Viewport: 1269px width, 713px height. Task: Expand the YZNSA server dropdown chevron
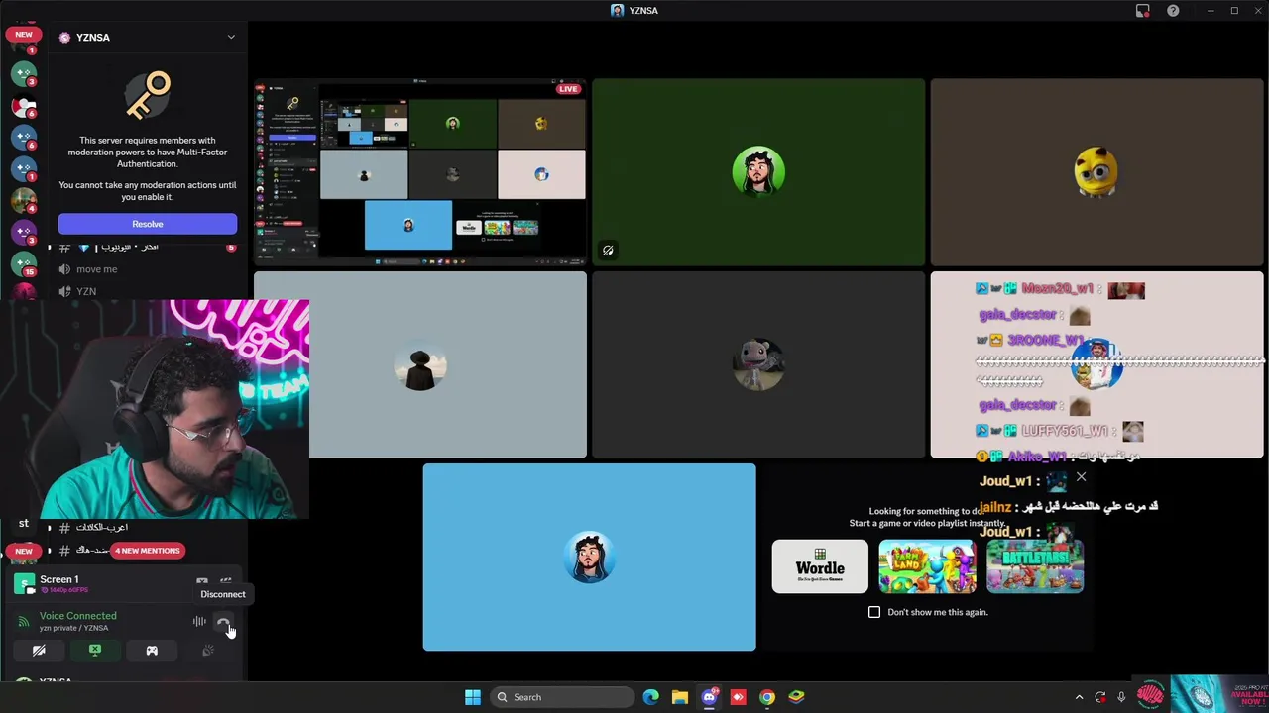(231, 38)
